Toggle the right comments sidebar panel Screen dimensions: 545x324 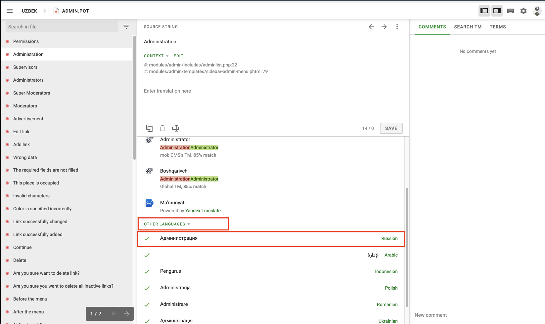(497, 11)
